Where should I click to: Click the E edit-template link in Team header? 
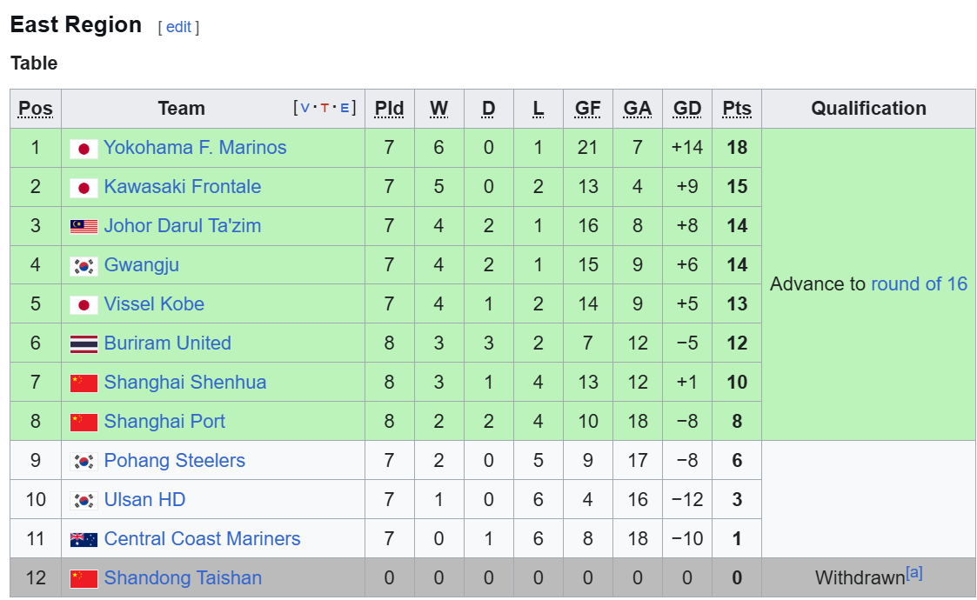coord(345,108)
